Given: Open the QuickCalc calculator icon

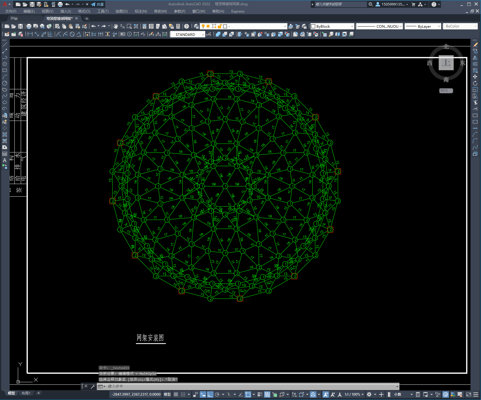Looking at the screenshot, I should pyautogui.click(x=178, y=26).
